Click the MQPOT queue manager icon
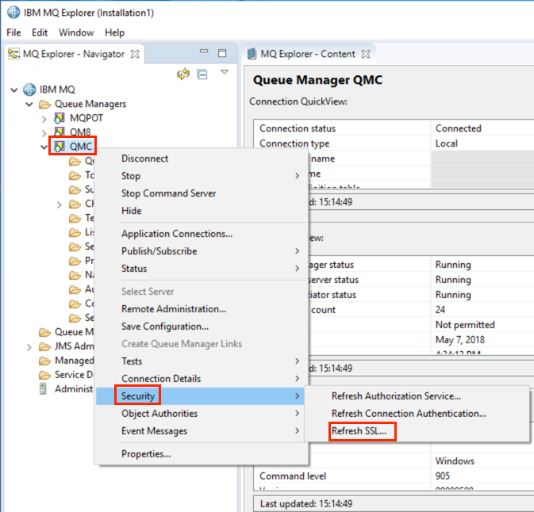This screenshot has height=512, width=534. pyautogui.click(x=60, y=118)
